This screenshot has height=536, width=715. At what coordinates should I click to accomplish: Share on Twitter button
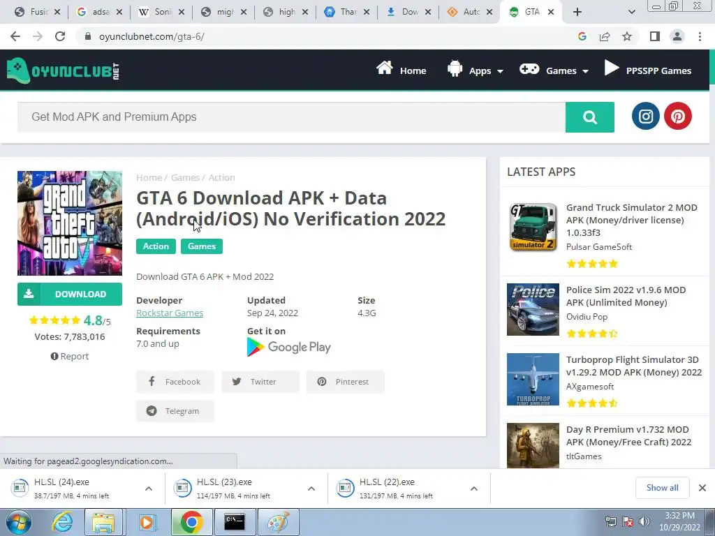(x=260, y=382)
